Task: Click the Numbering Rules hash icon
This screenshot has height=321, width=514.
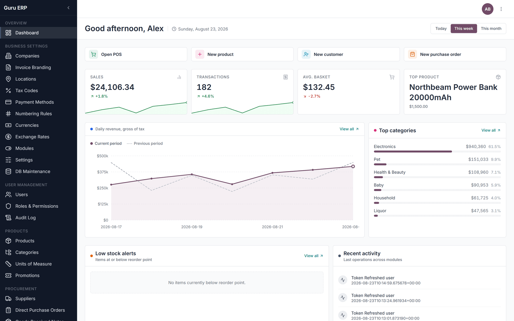Action: coord(8,114)
